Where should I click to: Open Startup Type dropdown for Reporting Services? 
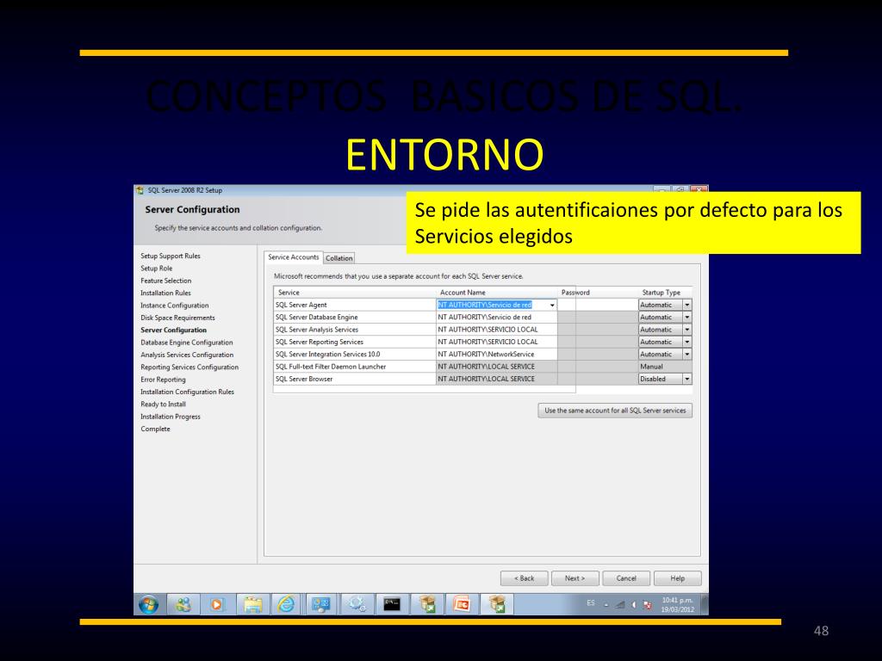pos(686,342)
